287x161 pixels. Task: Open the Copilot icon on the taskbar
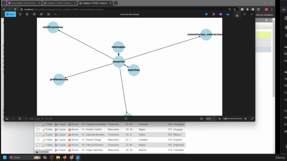[x=45, y=157]
